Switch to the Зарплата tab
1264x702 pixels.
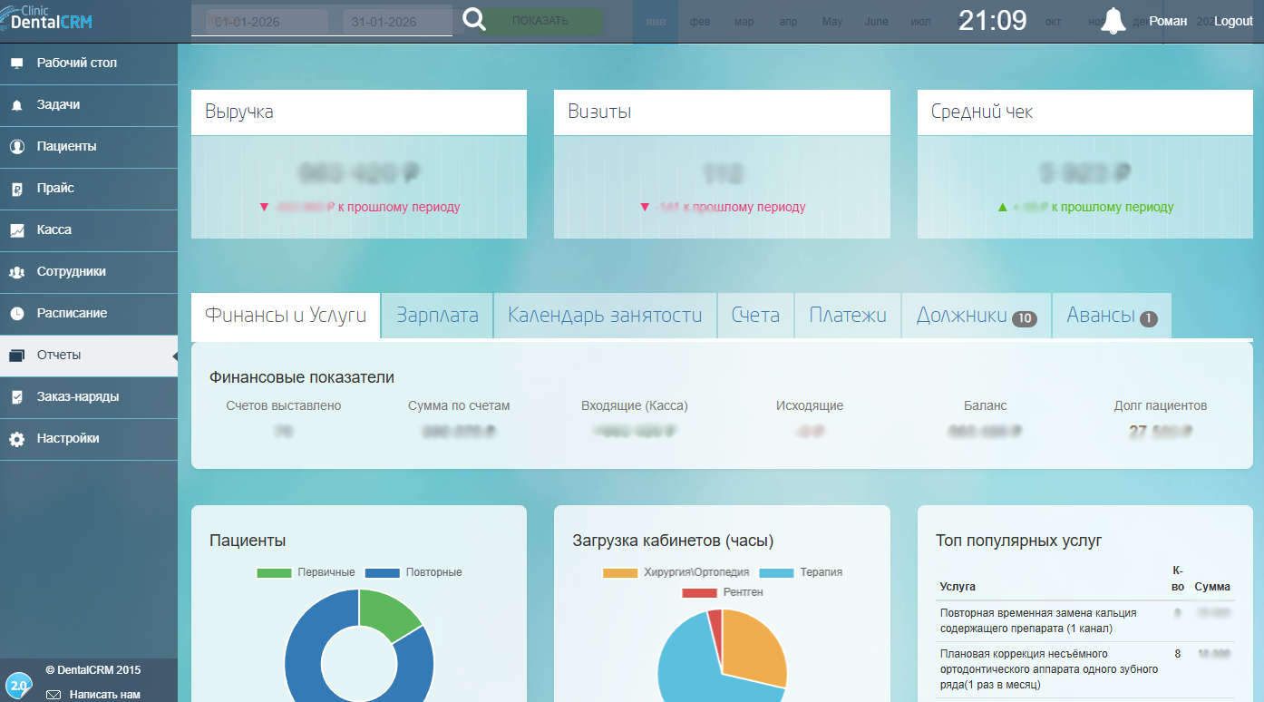(437, 316)
